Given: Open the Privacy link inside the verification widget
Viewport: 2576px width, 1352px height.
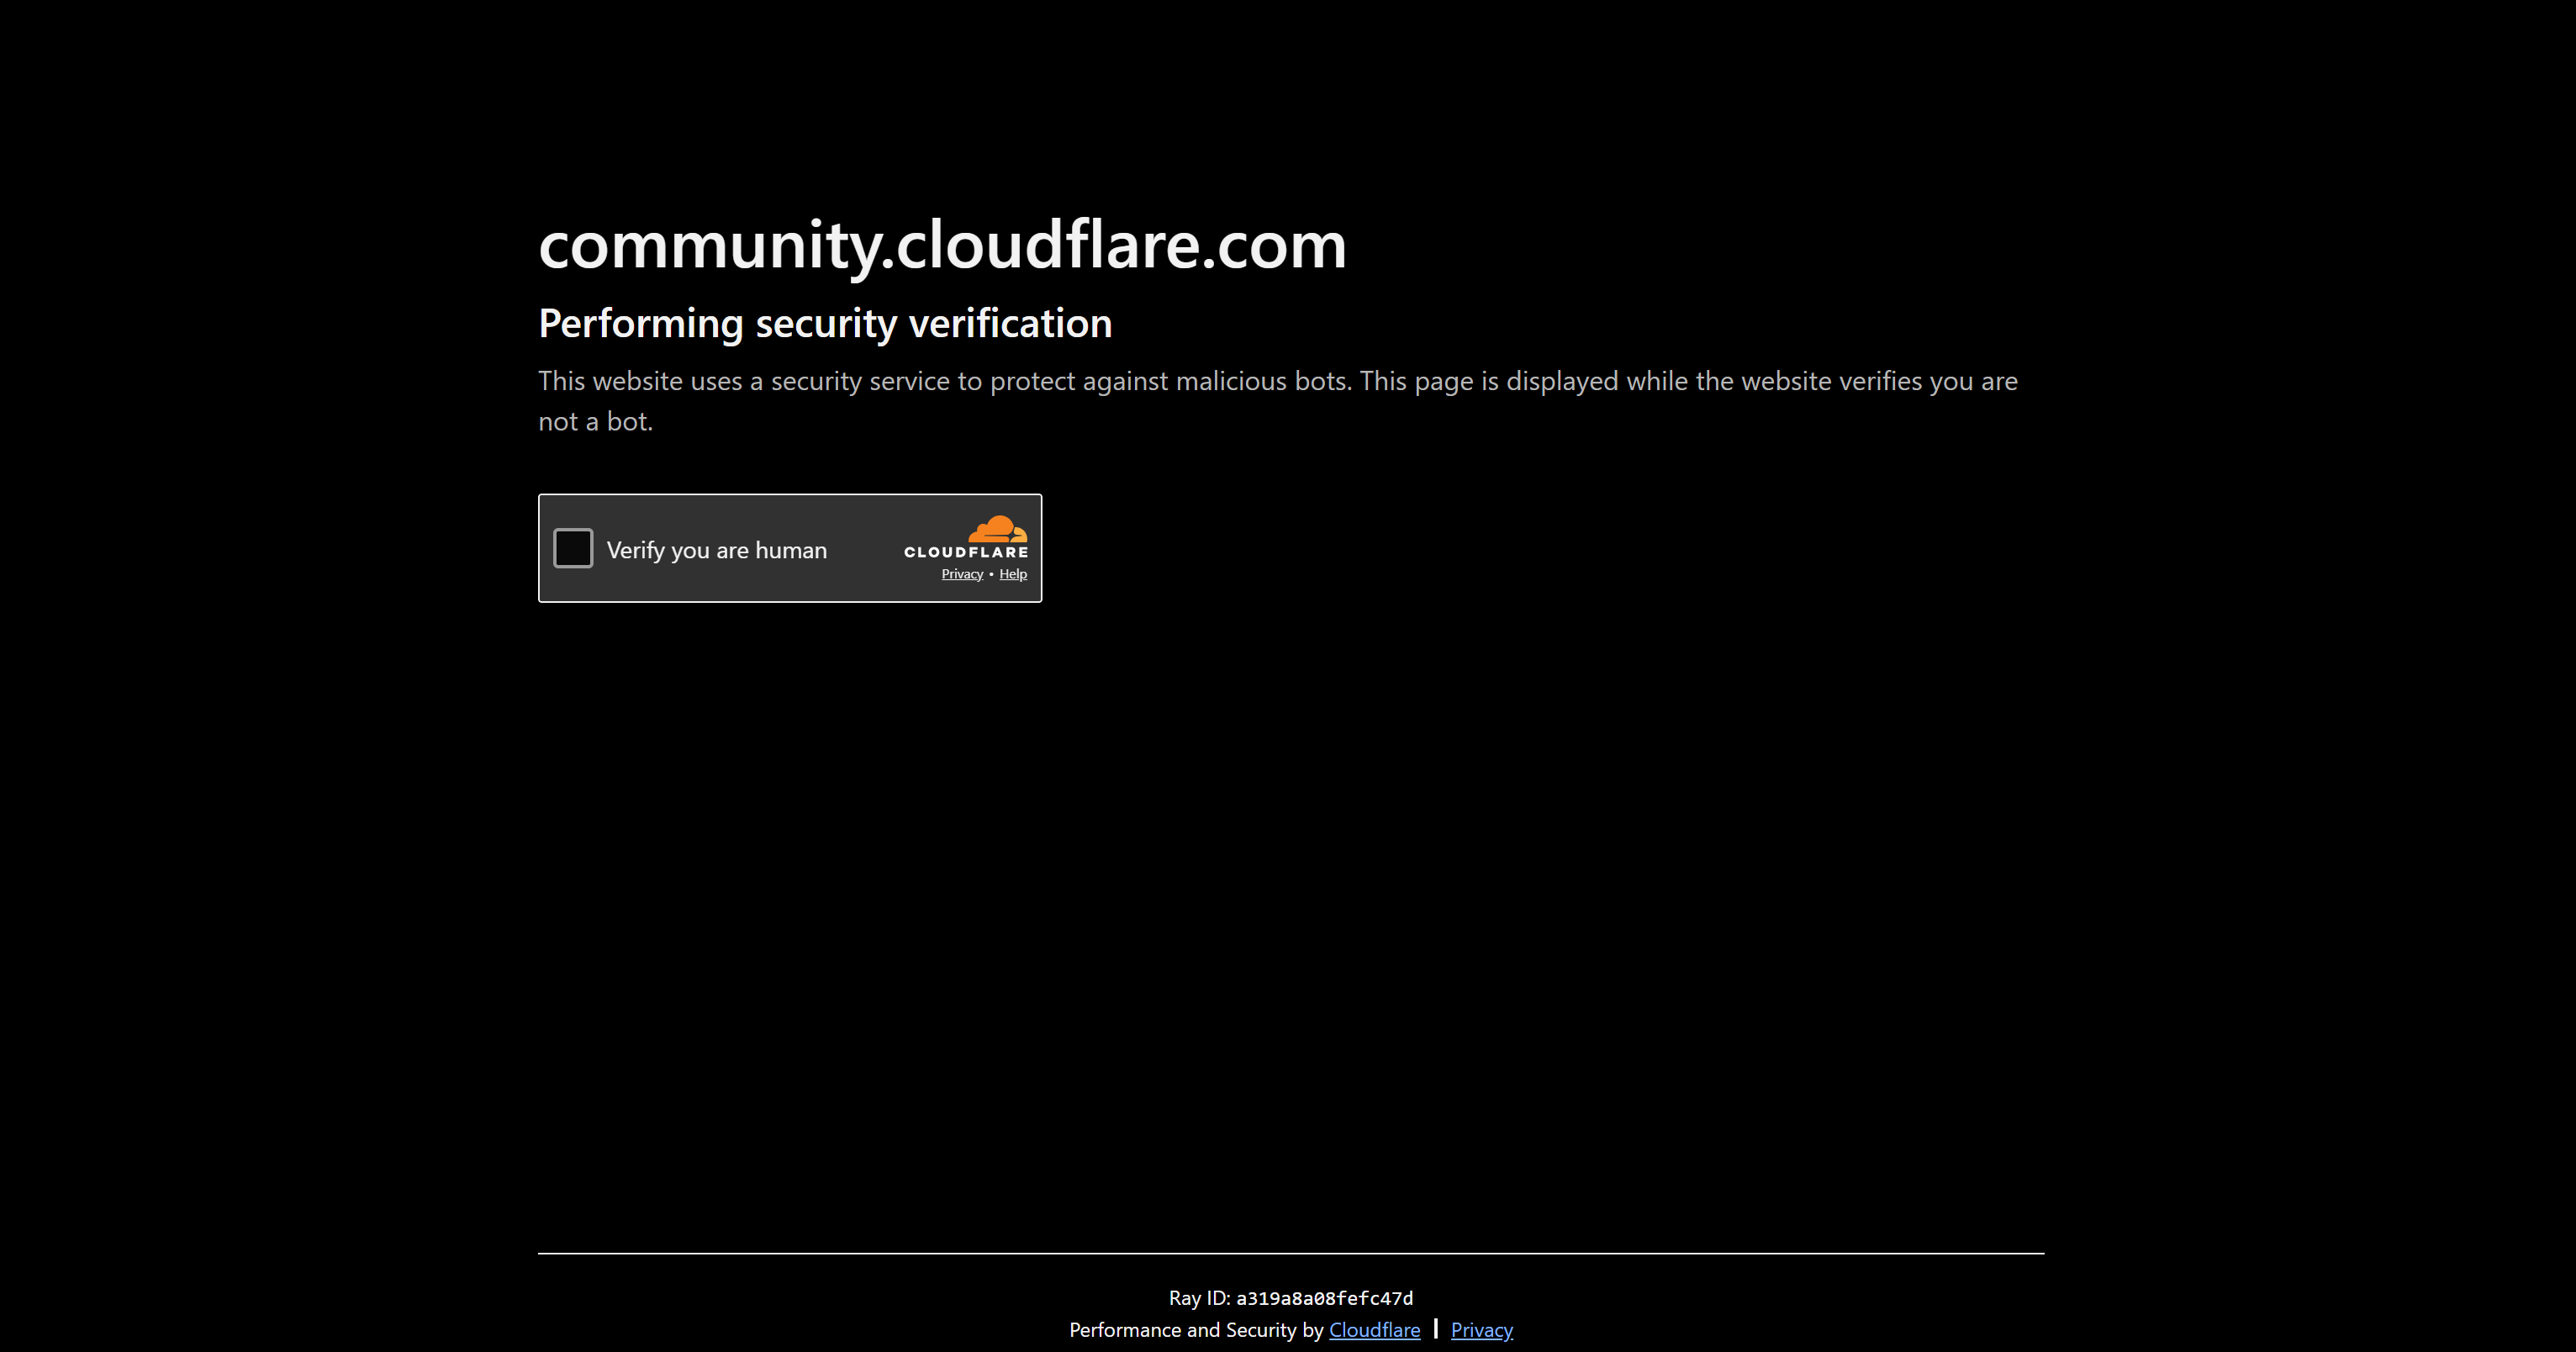Looking at the screenshot, I should pyautogui.click(x=962, y=574).
